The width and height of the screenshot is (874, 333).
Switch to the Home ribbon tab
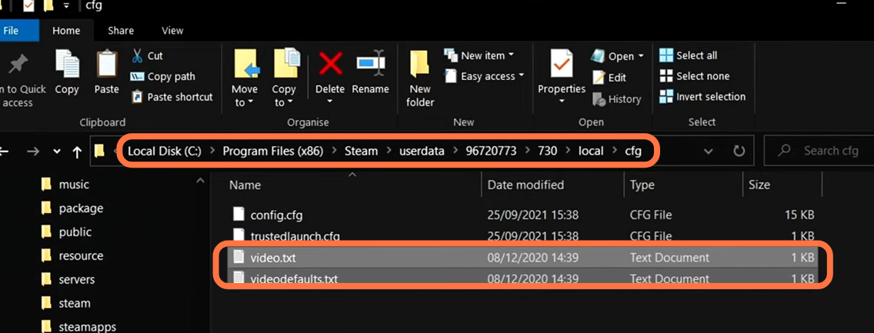point(66,31)
